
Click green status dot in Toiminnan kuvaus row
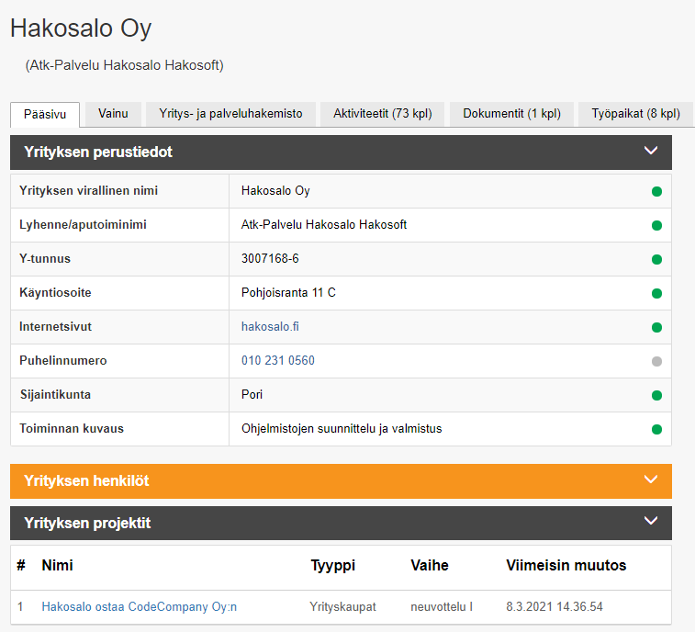(656, 429)
